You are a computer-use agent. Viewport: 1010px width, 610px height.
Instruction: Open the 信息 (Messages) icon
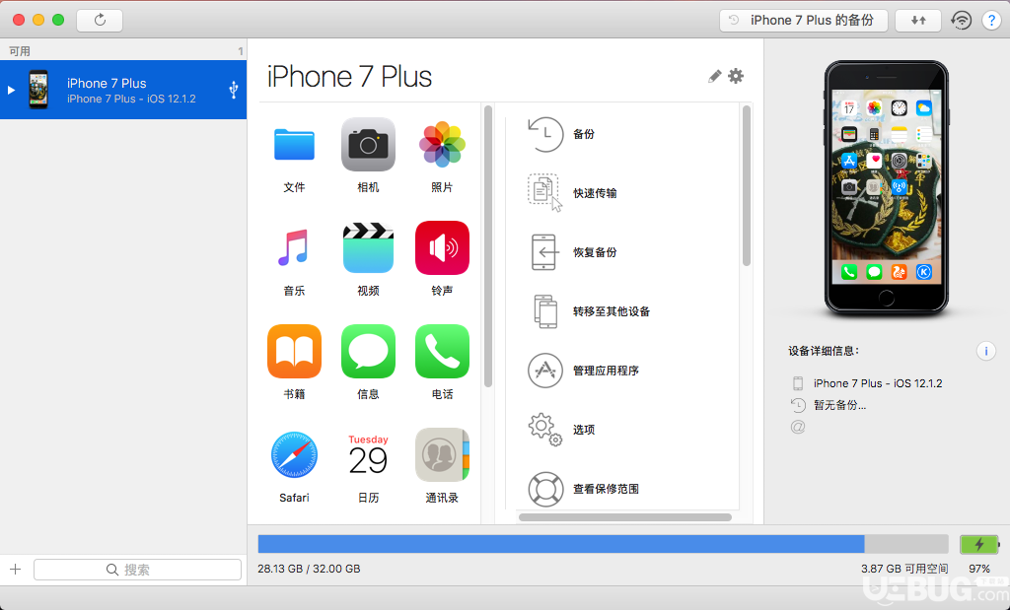(368, 352)
